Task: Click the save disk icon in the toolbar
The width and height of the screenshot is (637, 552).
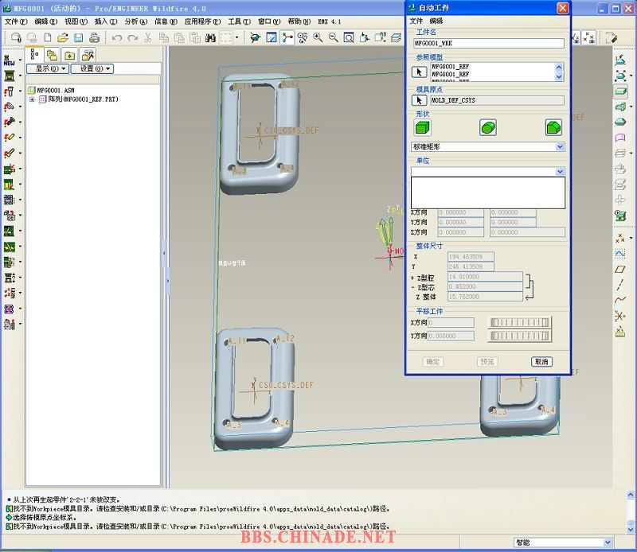Action: (x=78, y=37)
